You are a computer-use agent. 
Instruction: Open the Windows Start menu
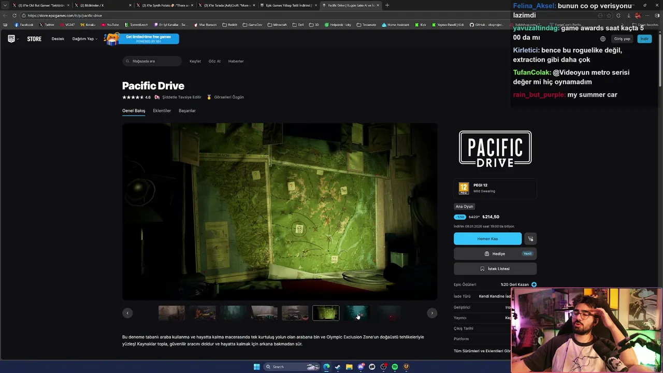(256, 367)
